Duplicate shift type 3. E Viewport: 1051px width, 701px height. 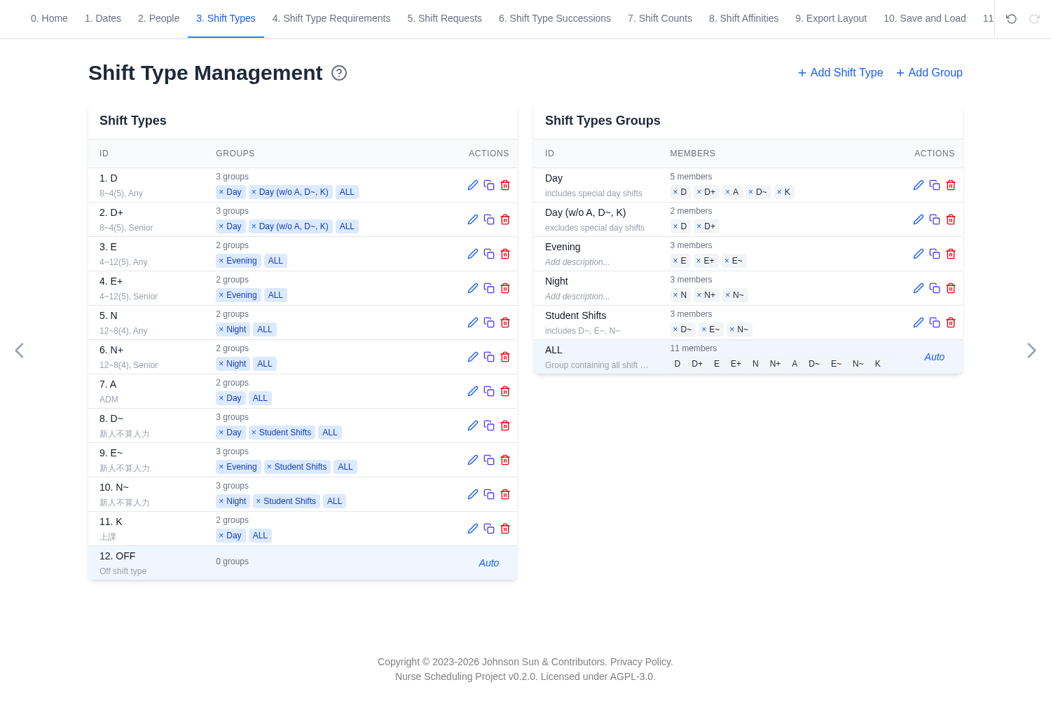pyautogui.click(x=489, y=254)
